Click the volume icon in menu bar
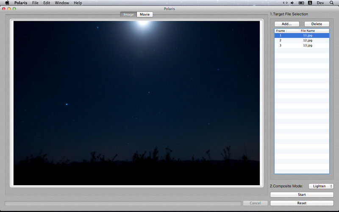 (x=292, y=3)
